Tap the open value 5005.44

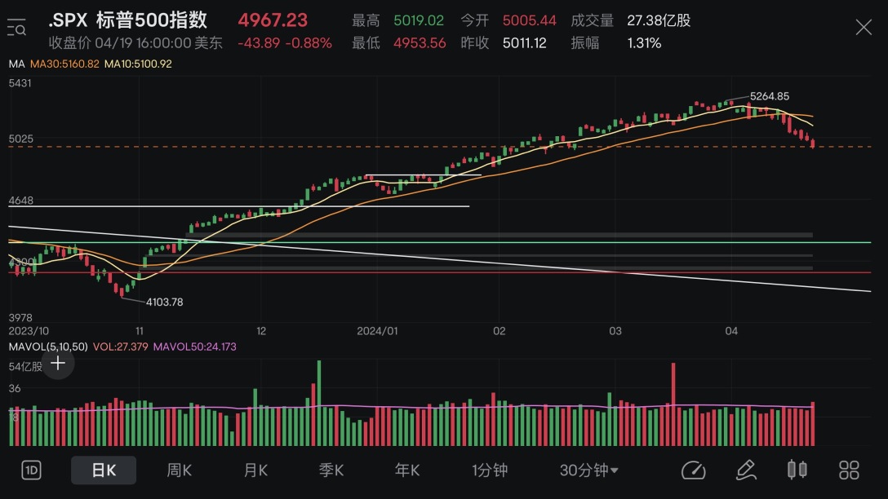click(530, 21)
